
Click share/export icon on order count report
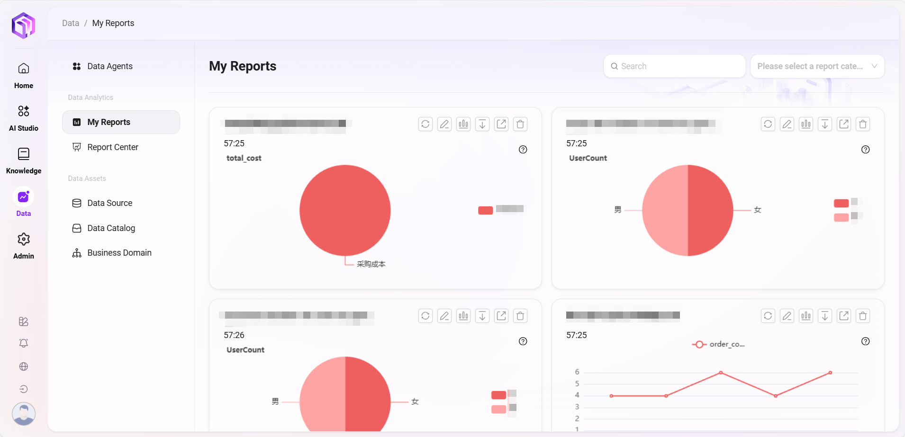pyautogui.click(x=843, y=316)
